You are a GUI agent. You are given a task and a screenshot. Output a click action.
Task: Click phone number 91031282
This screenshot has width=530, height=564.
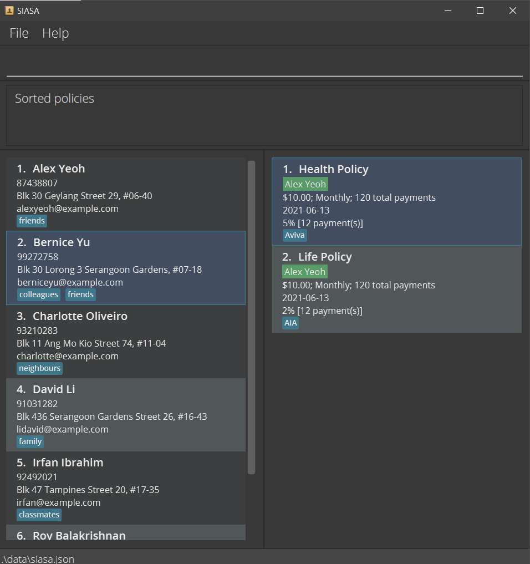pyautogui.click(x=37, y=404)
